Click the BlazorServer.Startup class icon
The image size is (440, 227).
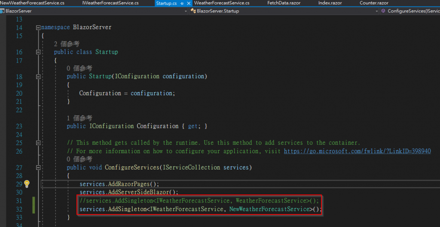[193, 11]
